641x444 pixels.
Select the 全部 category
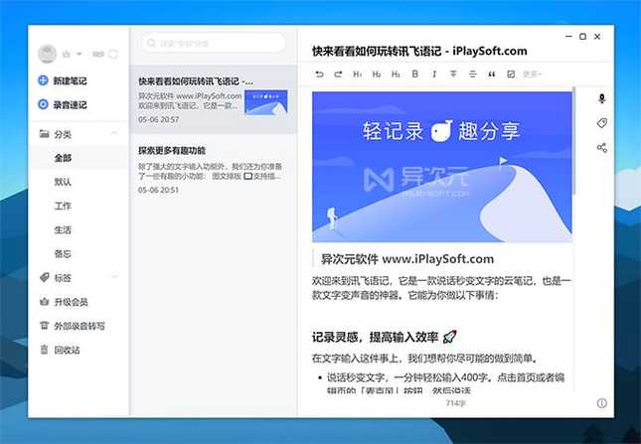coord(79,158)
